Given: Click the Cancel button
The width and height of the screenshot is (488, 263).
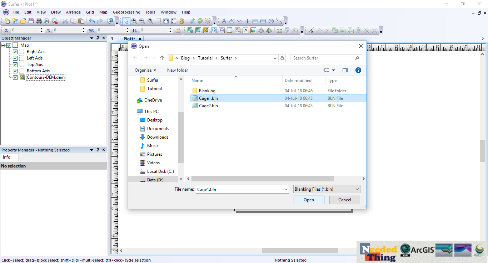Looking at the screenshot, I should (345, 200).
